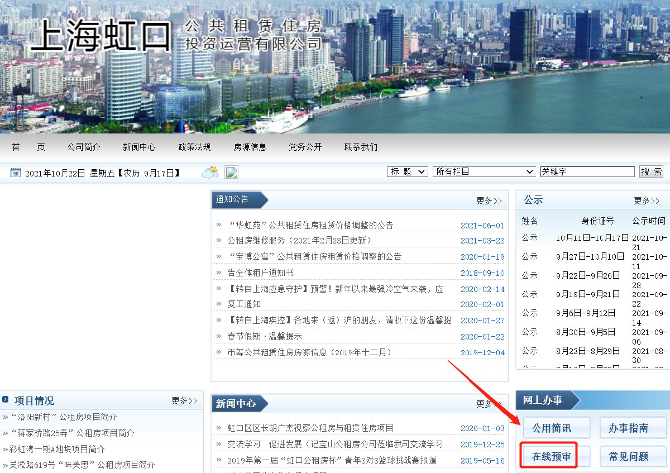The height and width of the screenshot is (473, 670).
Task: Open "洛阳新村" 公租房项目简介 link
Action: [x=64, y=417]
